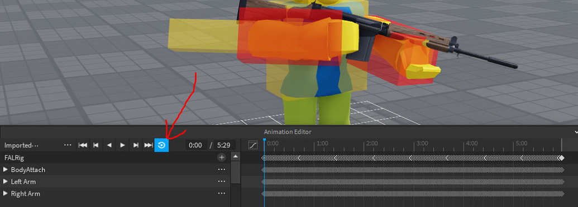Open the BodyAttach track options menu
Viewport: 578px width, 207px height.
coord(222,170)
